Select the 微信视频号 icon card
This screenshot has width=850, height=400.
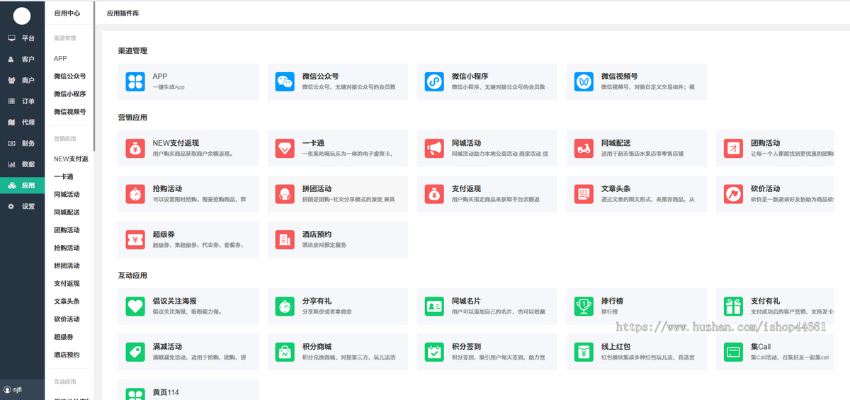pyautogui.click(x=584, y=81)
